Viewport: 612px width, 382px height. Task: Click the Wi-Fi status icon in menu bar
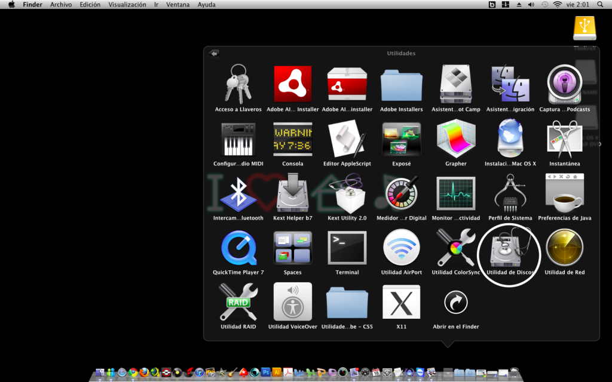pyautogui.click(x=558, y=5)
